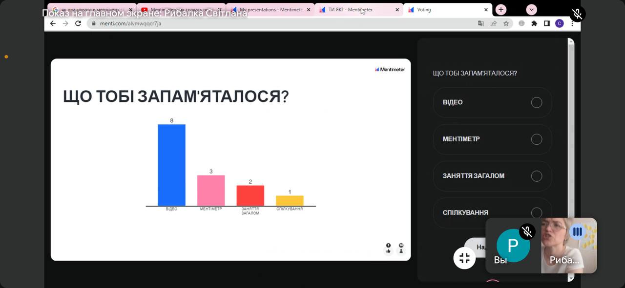Choose the ЗАНЯТТЯ ЗАГАЛОМ radio option
This screenshot has height=288, width=625.
[536, 176]
